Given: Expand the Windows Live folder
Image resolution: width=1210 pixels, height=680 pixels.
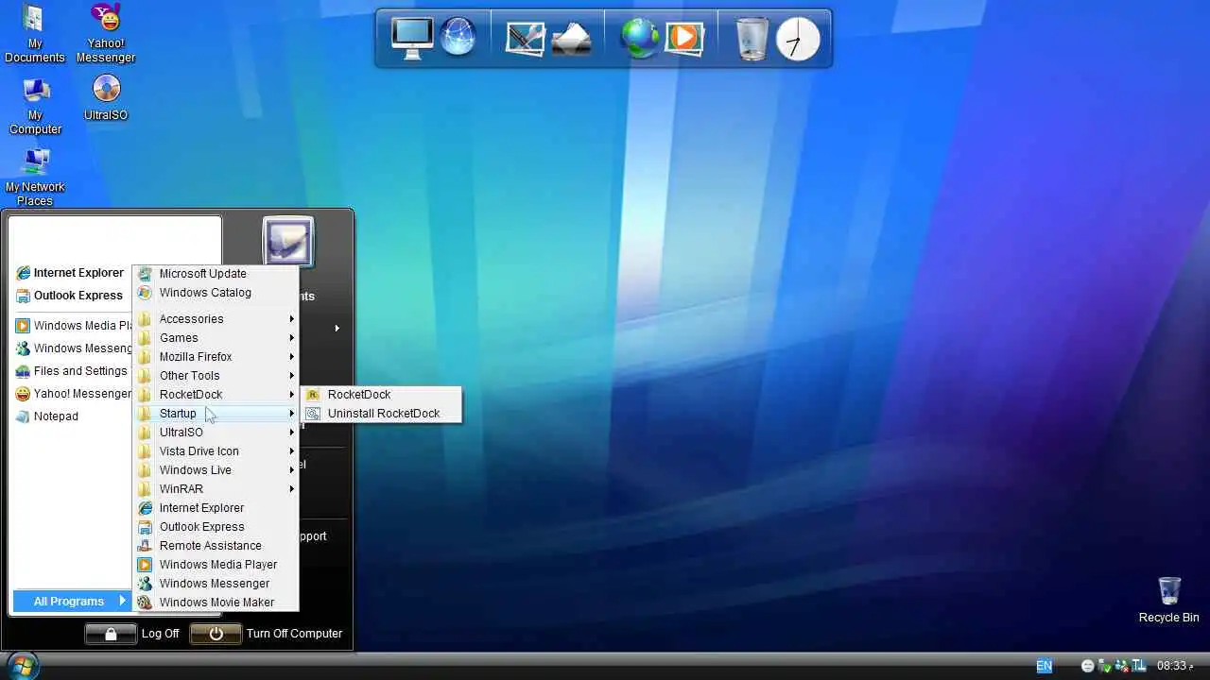Looking at the screenshot, I should [216, 470].
